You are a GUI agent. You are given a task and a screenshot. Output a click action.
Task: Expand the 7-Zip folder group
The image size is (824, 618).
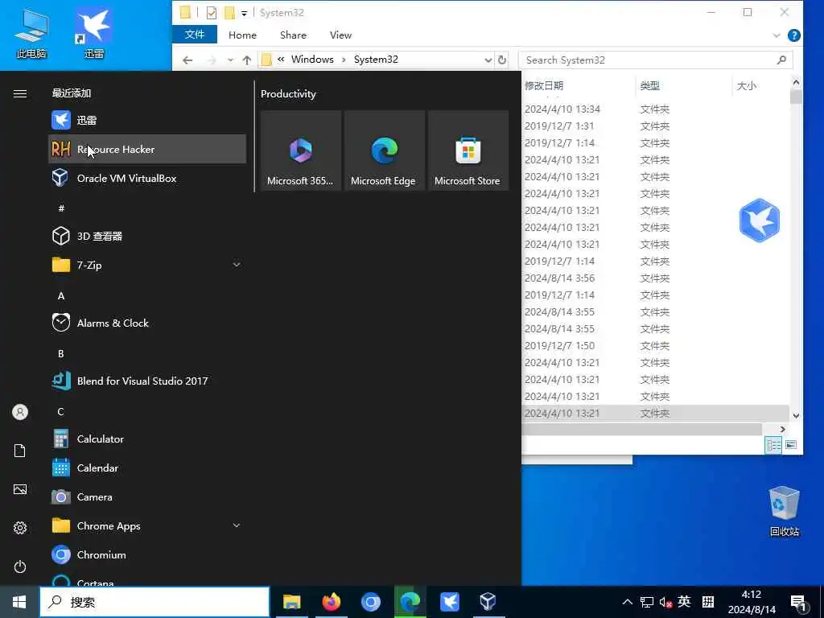pyautogui.click(x=237, y=265)
